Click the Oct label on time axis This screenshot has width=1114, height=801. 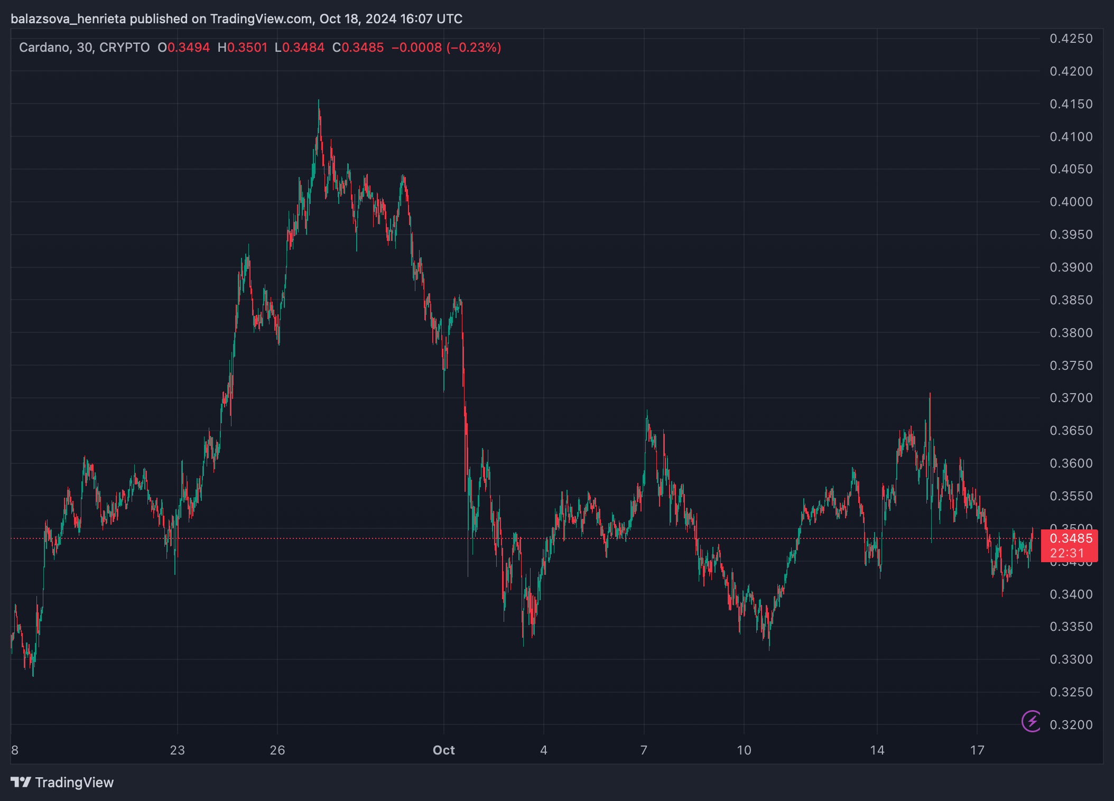click(x=443, y=750)
